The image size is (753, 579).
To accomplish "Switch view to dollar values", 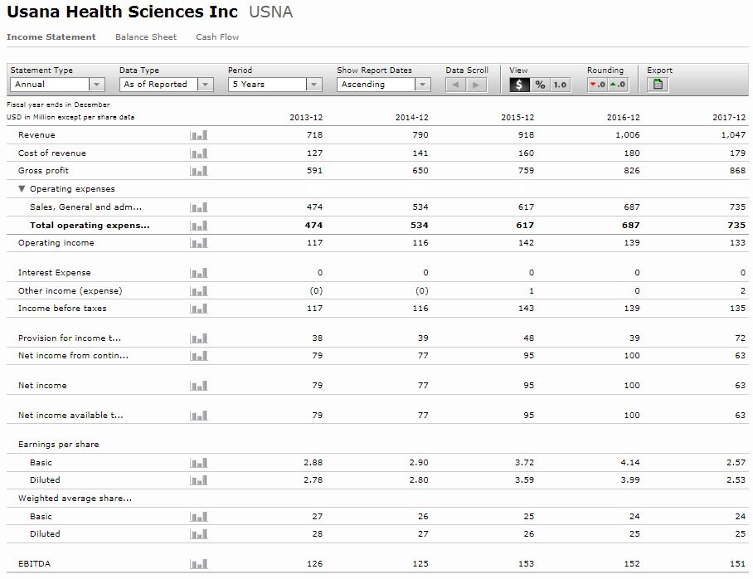I will point(519,85).
